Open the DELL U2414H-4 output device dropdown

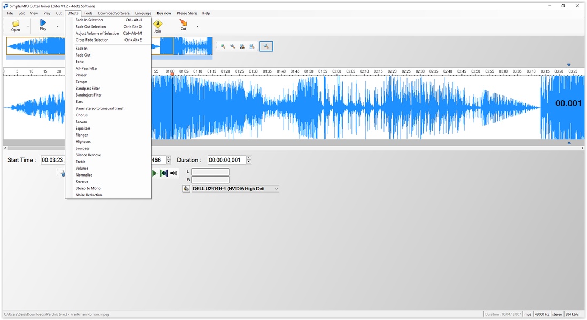click(276, 189)
